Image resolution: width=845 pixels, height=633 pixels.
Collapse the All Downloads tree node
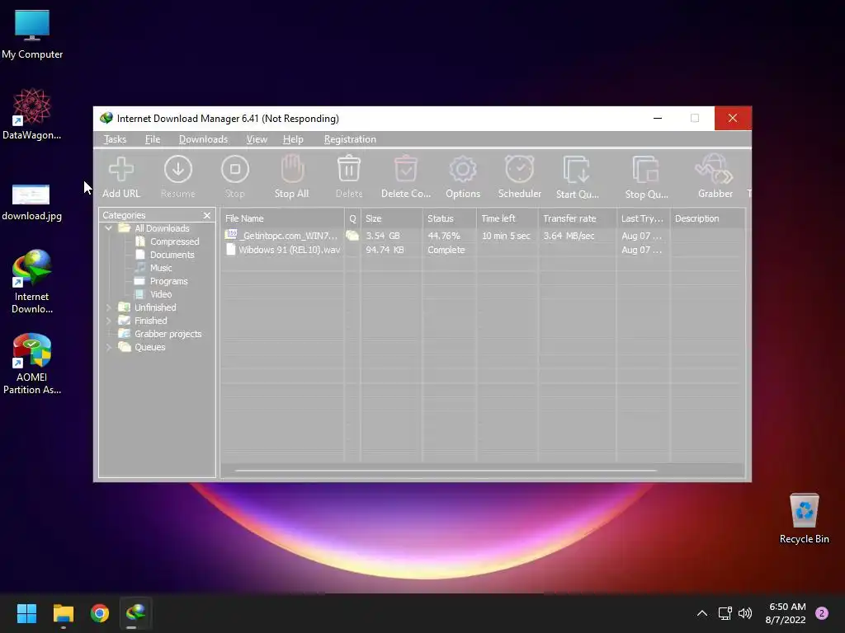(x=108, y=228)
